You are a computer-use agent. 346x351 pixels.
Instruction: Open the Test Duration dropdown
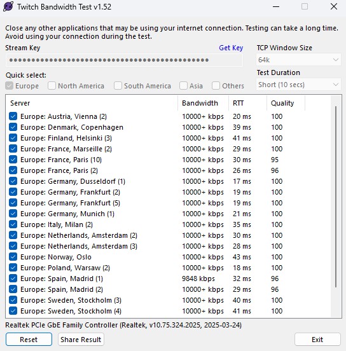tap(298, 85)
